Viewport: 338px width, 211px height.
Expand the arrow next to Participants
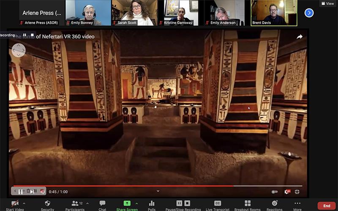click(87, 203)
